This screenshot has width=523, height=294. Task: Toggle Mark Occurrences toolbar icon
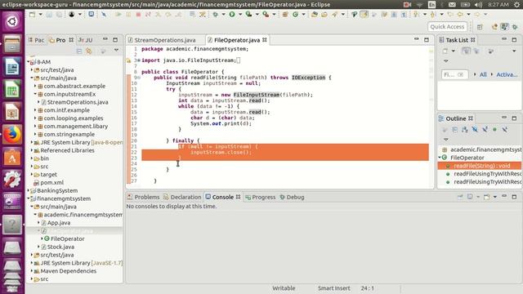[x=364, y=15]
